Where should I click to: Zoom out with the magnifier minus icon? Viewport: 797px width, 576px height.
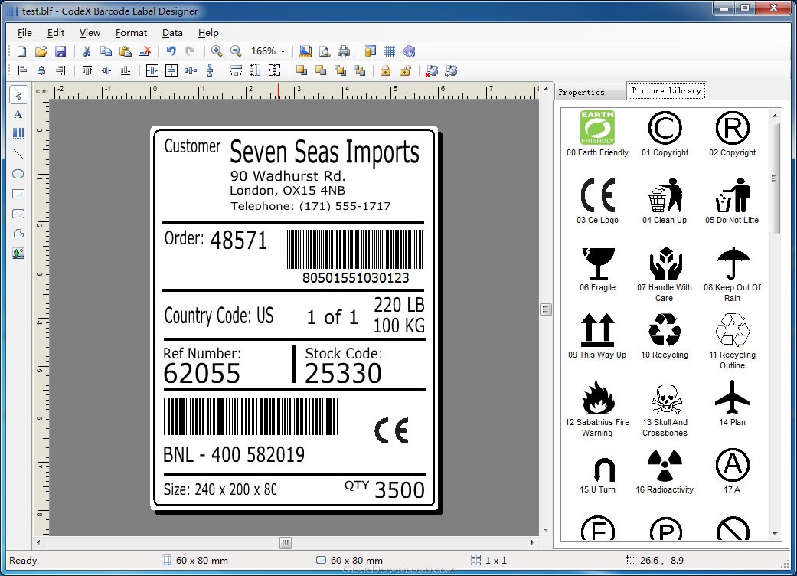235,51
